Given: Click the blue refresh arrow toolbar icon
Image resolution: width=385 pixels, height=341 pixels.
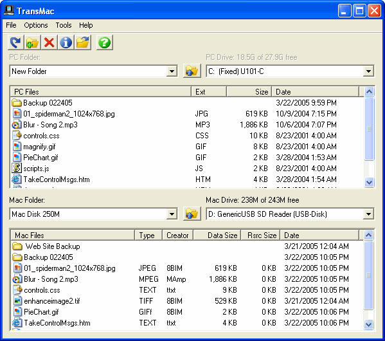Looking at the screenshot, I should pos(15,42).
